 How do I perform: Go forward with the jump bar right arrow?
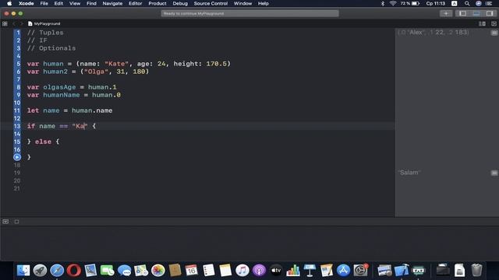click(x=21, y=23)
